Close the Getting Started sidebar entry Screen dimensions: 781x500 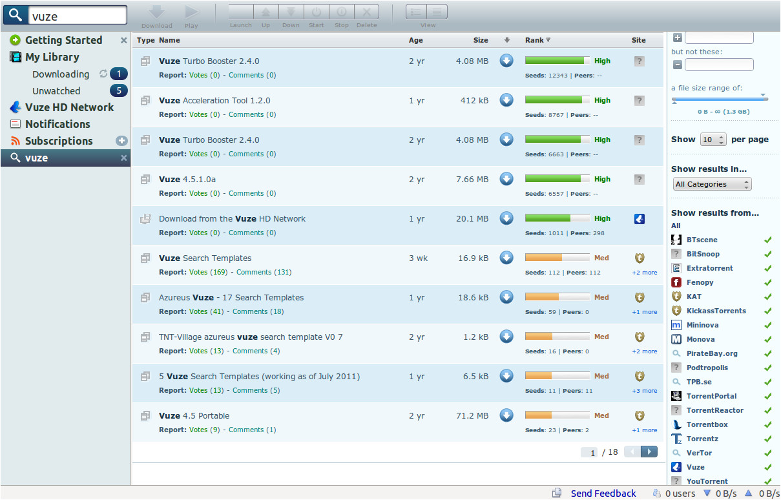(x=124, y=40)
